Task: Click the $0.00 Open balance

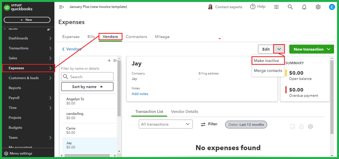Action: point(300,75)
